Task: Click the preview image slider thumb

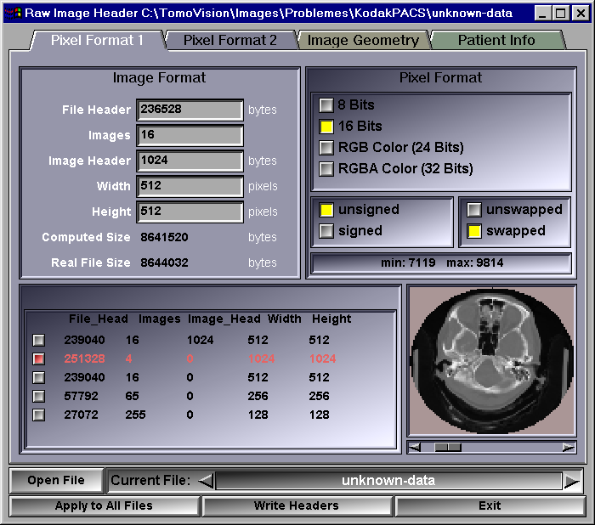Action: point(448,448)
